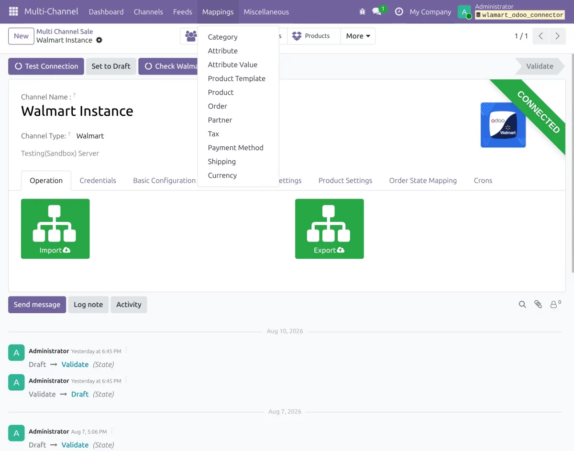Click the Export operation tile
Viewport: 574px width, 451px height.
click(330, 229)
